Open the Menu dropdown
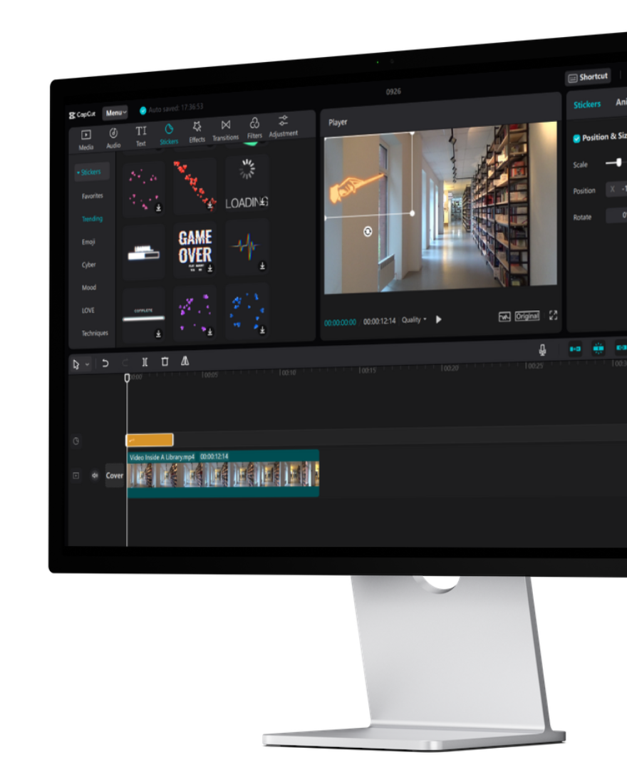Image resolution: width=627 pixels, height=770 pixels. coord(115,113)
